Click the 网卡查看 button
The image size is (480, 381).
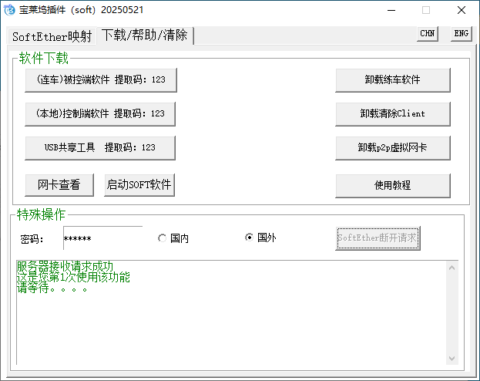pyautogui.click(x=59, y=185)
